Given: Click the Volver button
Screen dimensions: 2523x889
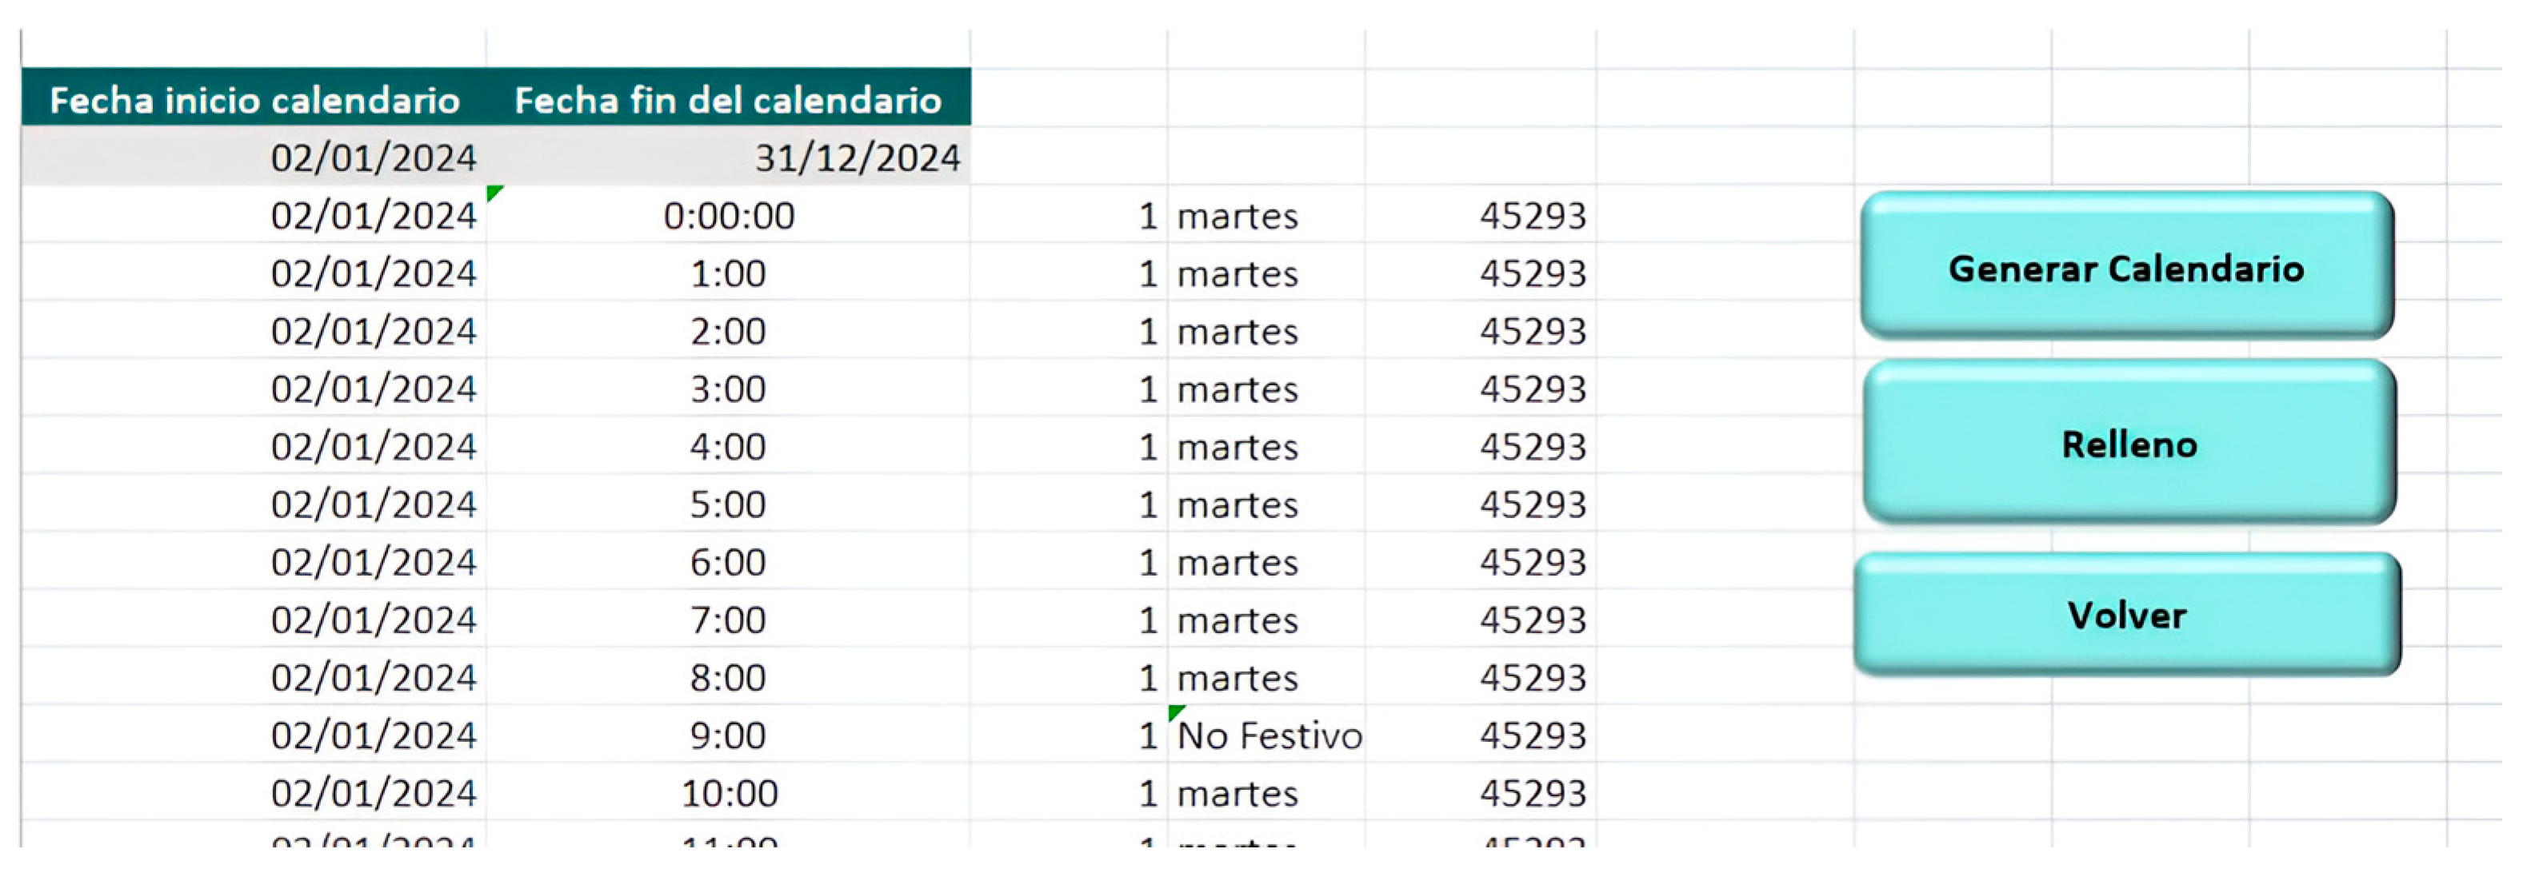Looking at the screenshot, I should click(2126, 615).
